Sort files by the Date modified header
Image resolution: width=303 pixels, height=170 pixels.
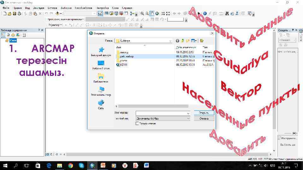click(x=186, y=47)
